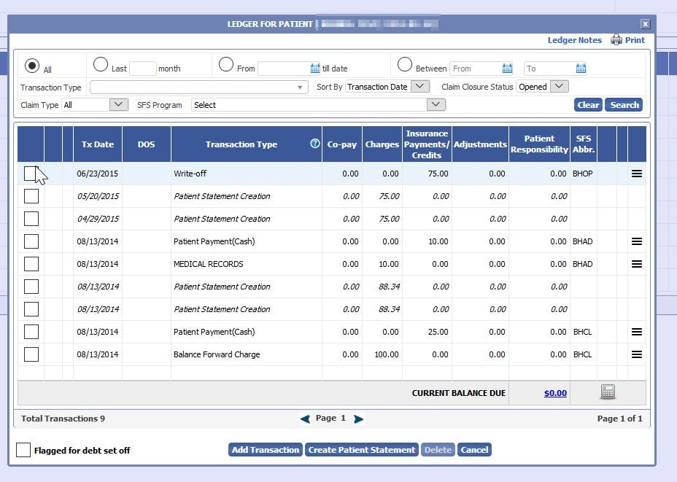
Task: Check the Write-off transaction row checkbox
Action: [x=31, y=174]
